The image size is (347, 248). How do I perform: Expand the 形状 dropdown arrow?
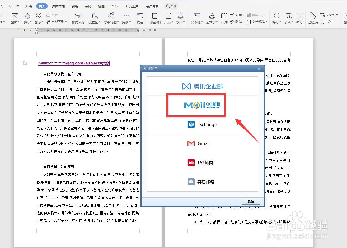pyautogui.click(x=31, y=22)
